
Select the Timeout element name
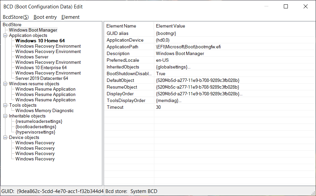pos(115,107)
